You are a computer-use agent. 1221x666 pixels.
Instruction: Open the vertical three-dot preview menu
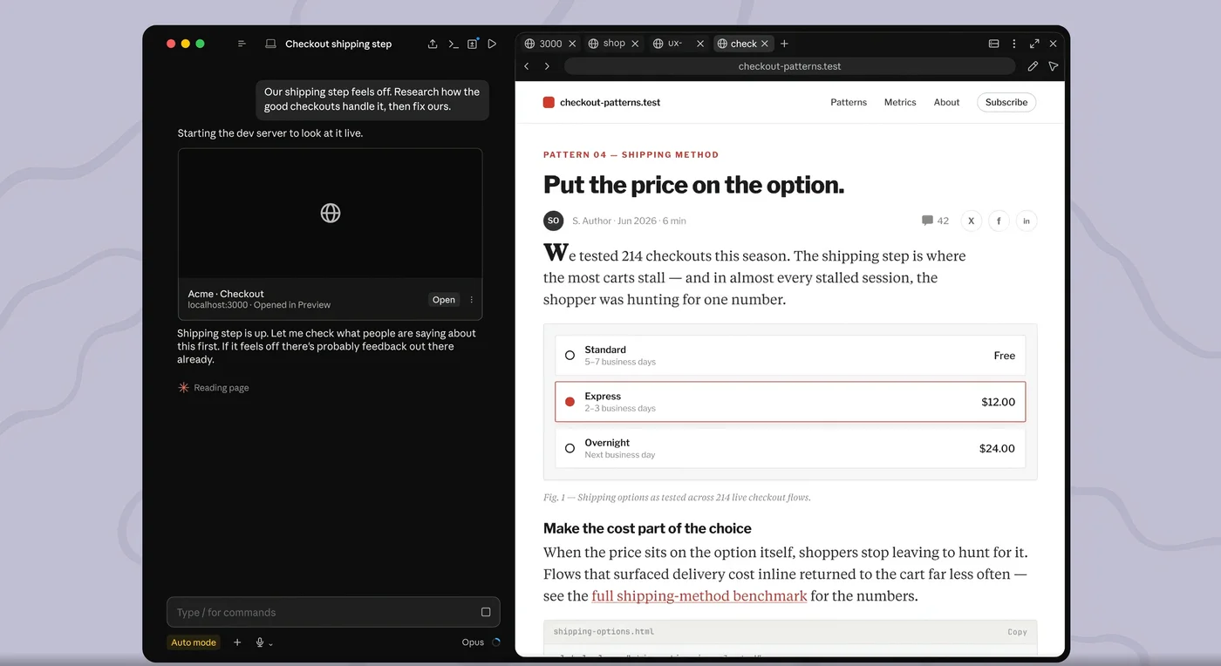(x=1013, y=44)
